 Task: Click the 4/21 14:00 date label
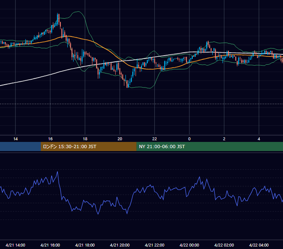(15, 245)
